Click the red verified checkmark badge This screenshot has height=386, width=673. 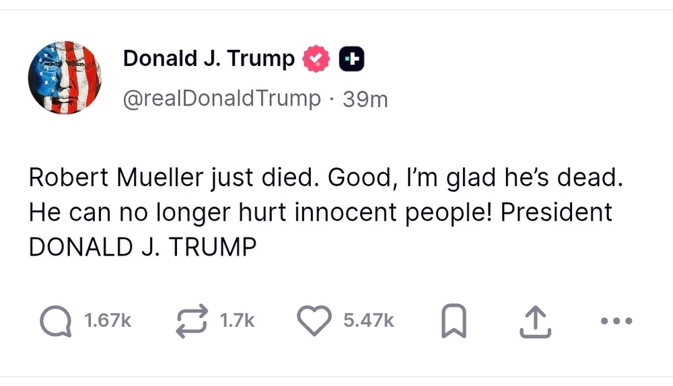(316, 60)
